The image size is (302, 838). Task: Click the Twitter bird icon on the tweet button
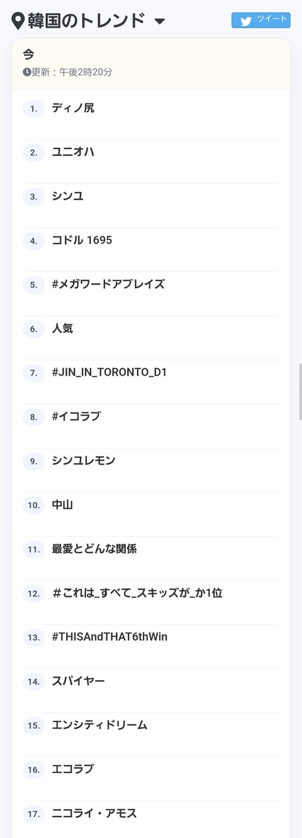(245, 21)
